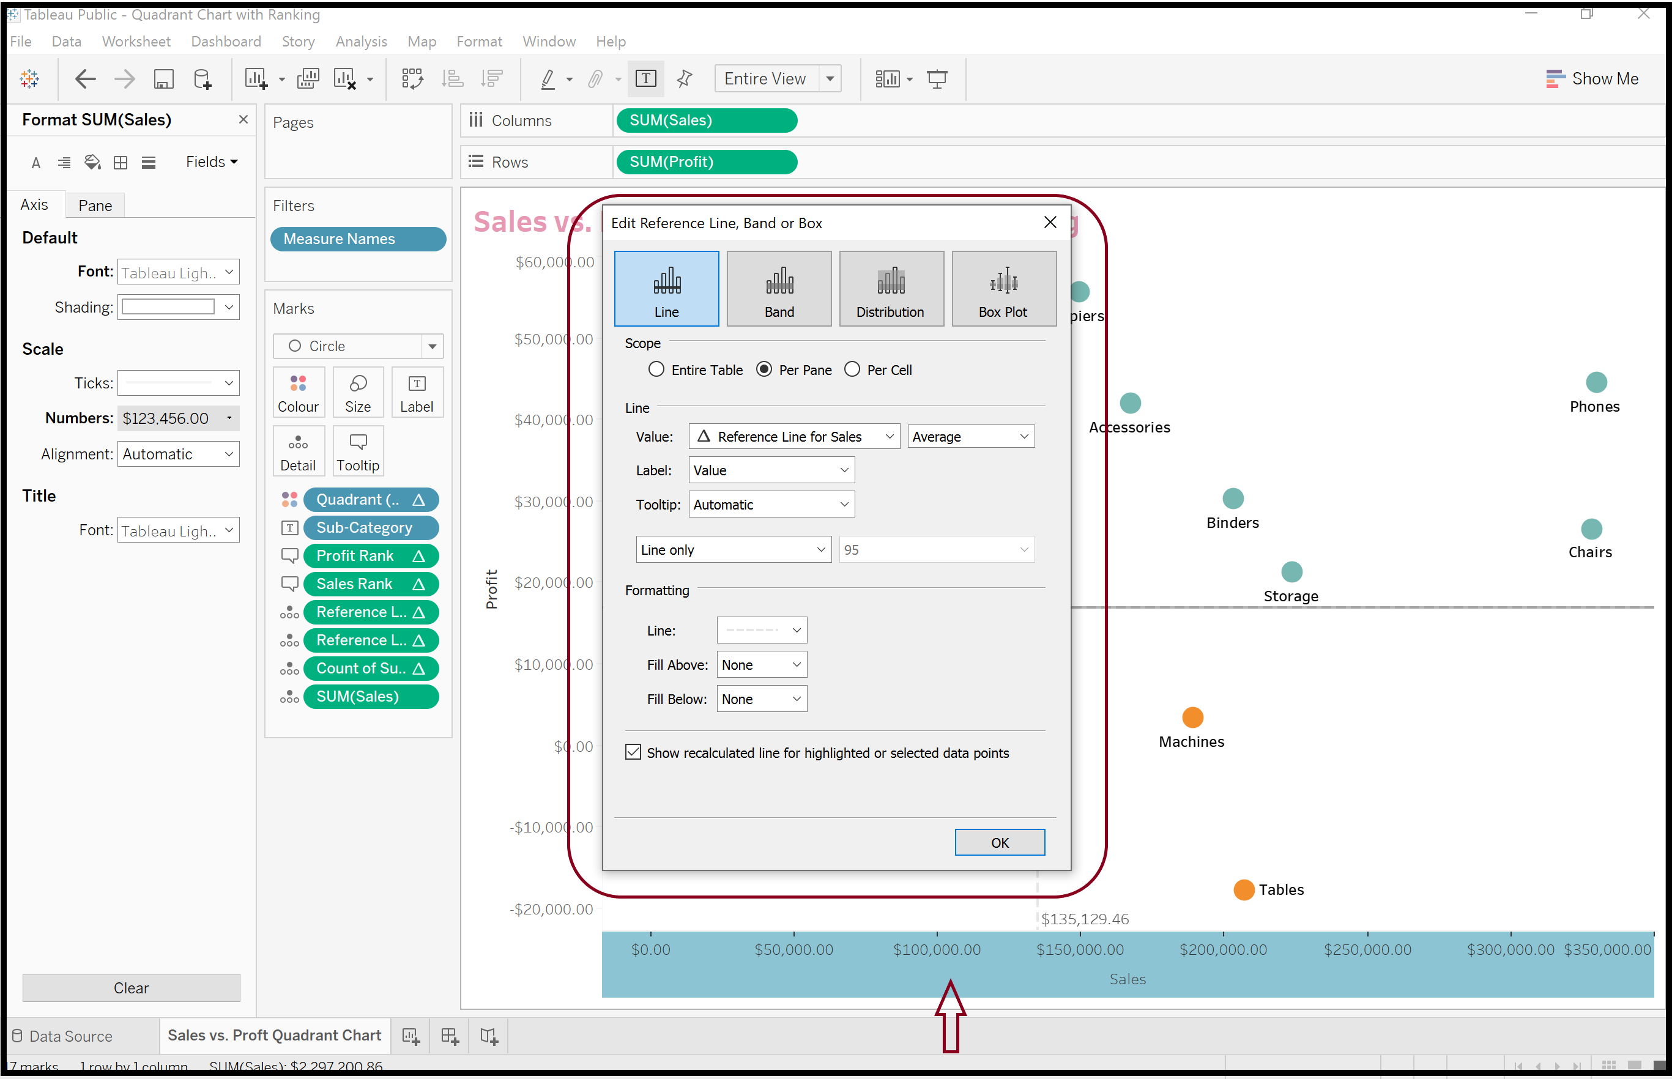Image resolution: width=1672 pixels, height=1079 pixels.
Task: Select the Font formatting icon in Format pane
Action: pyautogui.click(x=37, y=163)
